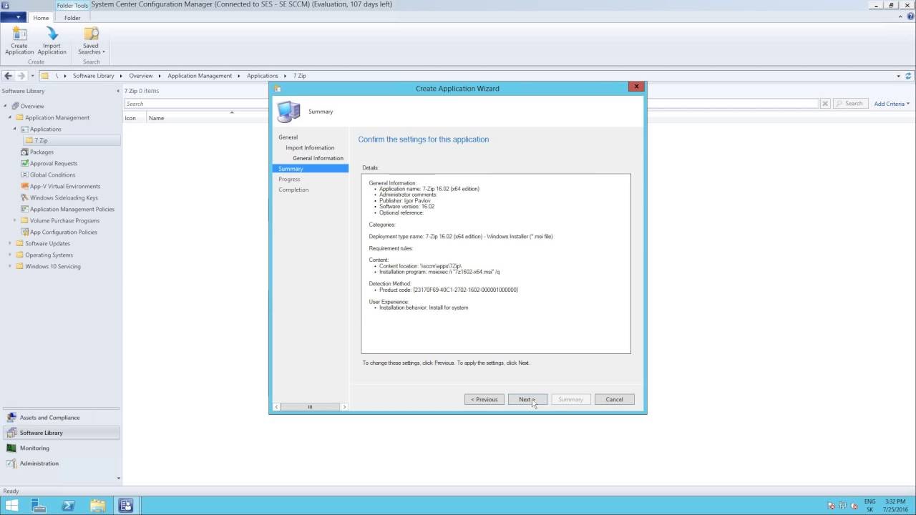Open the Monitoring workspace

click(60, 448)
